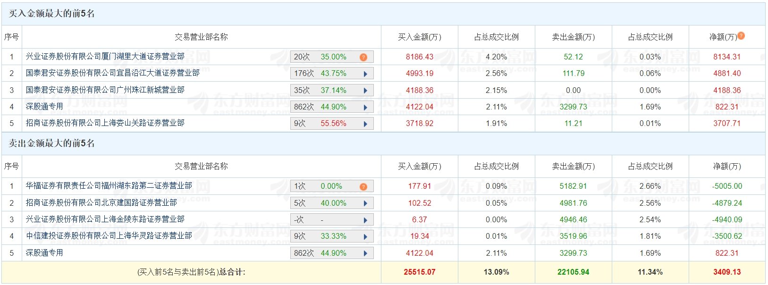
Task: Click net amount -5005.00
Action: pos(727,186)
